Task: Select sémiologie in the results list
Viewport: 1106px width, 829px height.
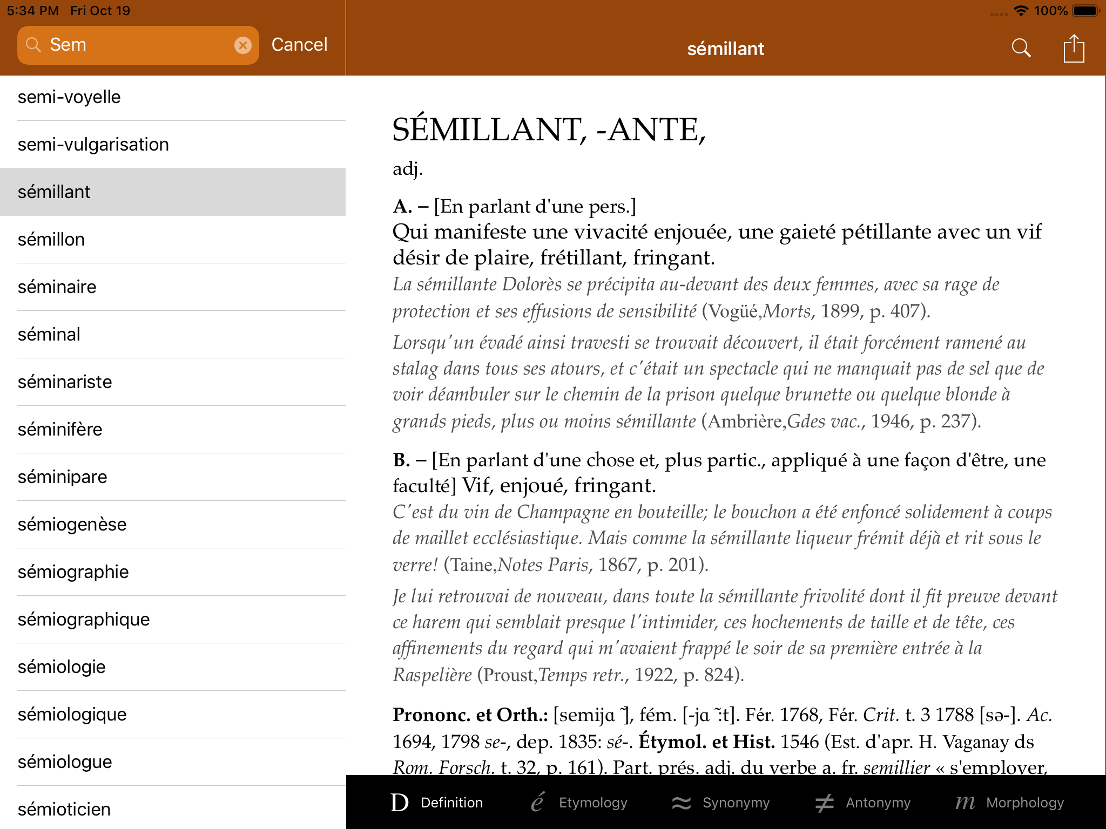Action: pyautogui.click(x=62, y=667)
